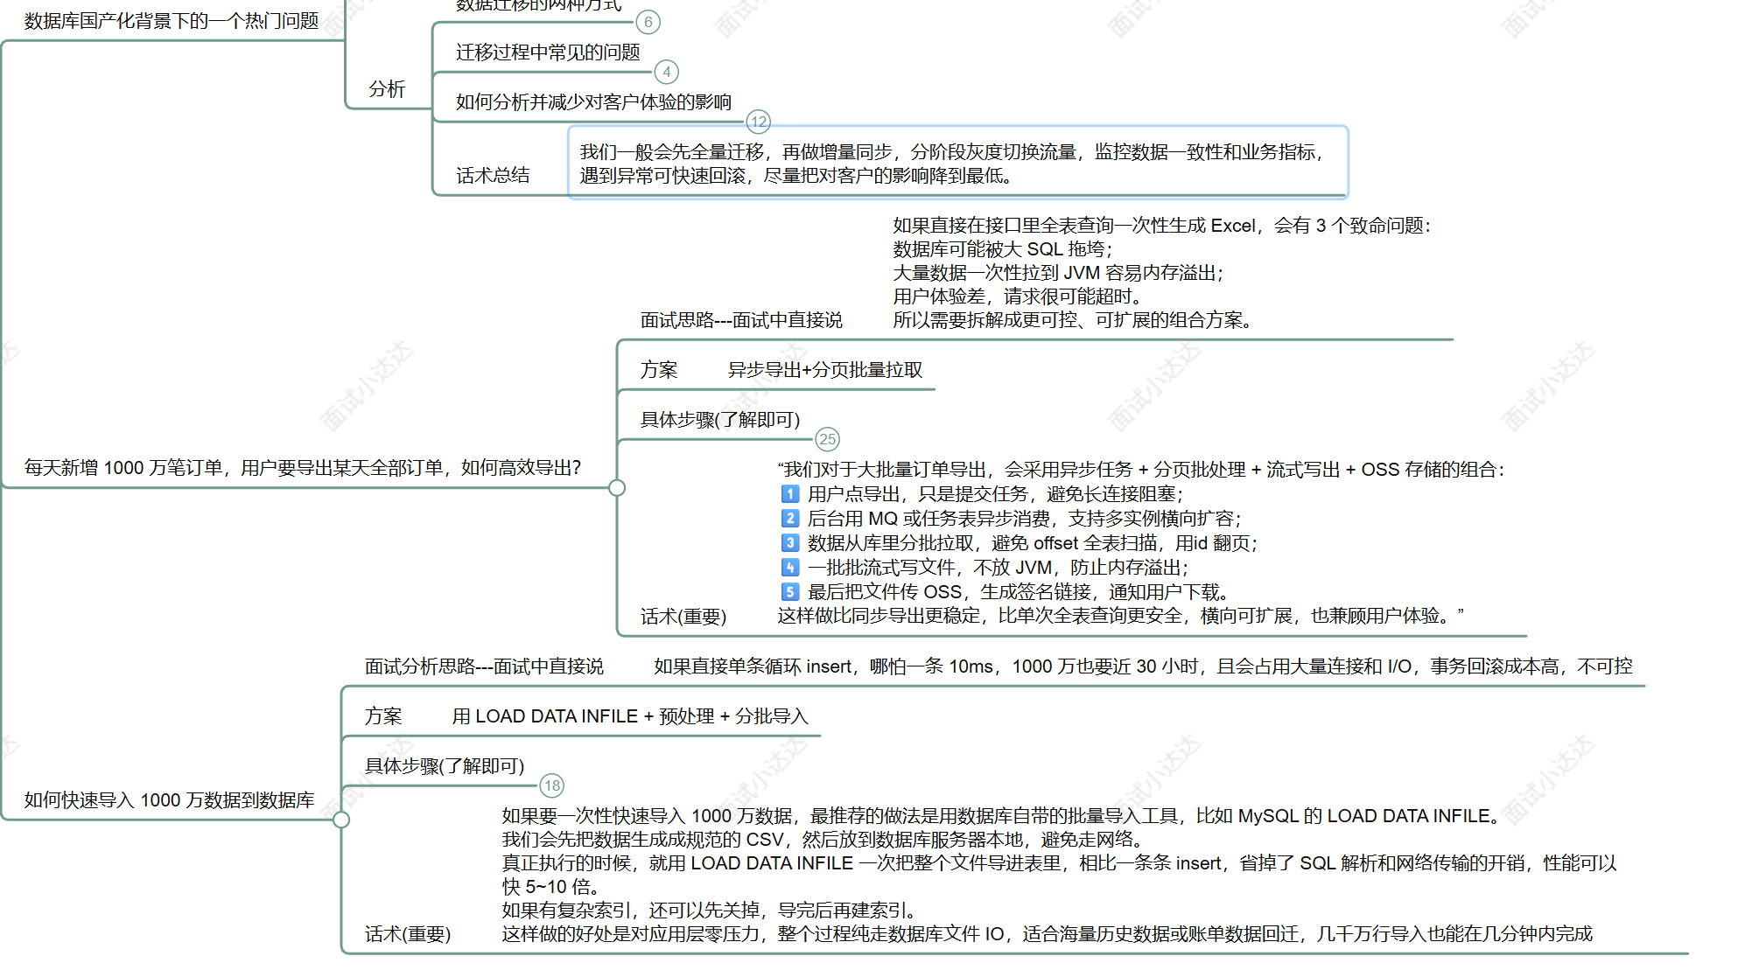Select the 面试分析思路---面试中直接说 node
Image resolution: width=1738 pixels, height=970 pixels.
click(484, 666)
